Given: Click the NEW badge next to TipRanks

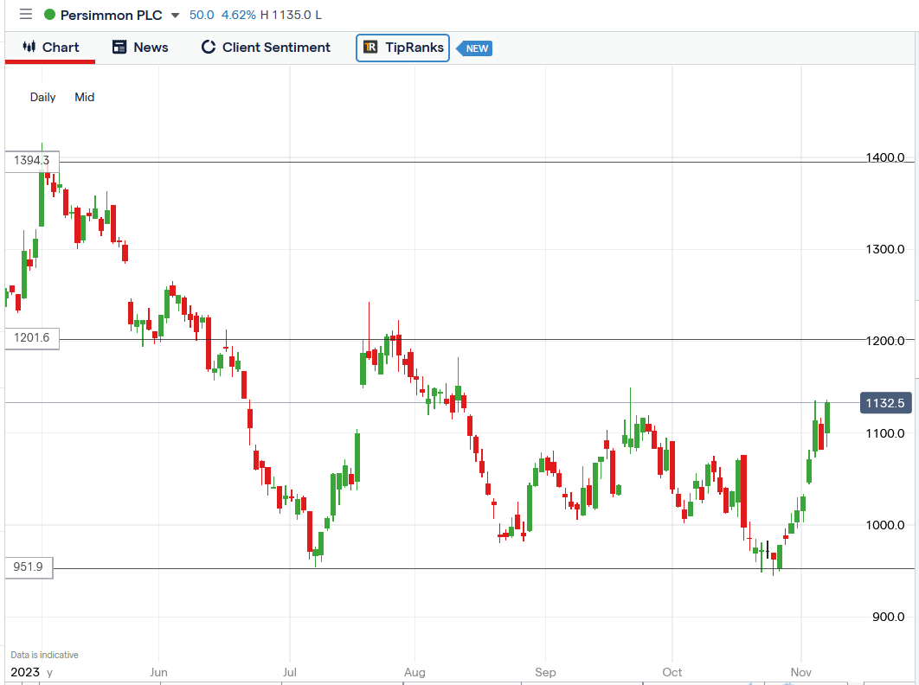Looking at the screenshot, I should point(475,48).
